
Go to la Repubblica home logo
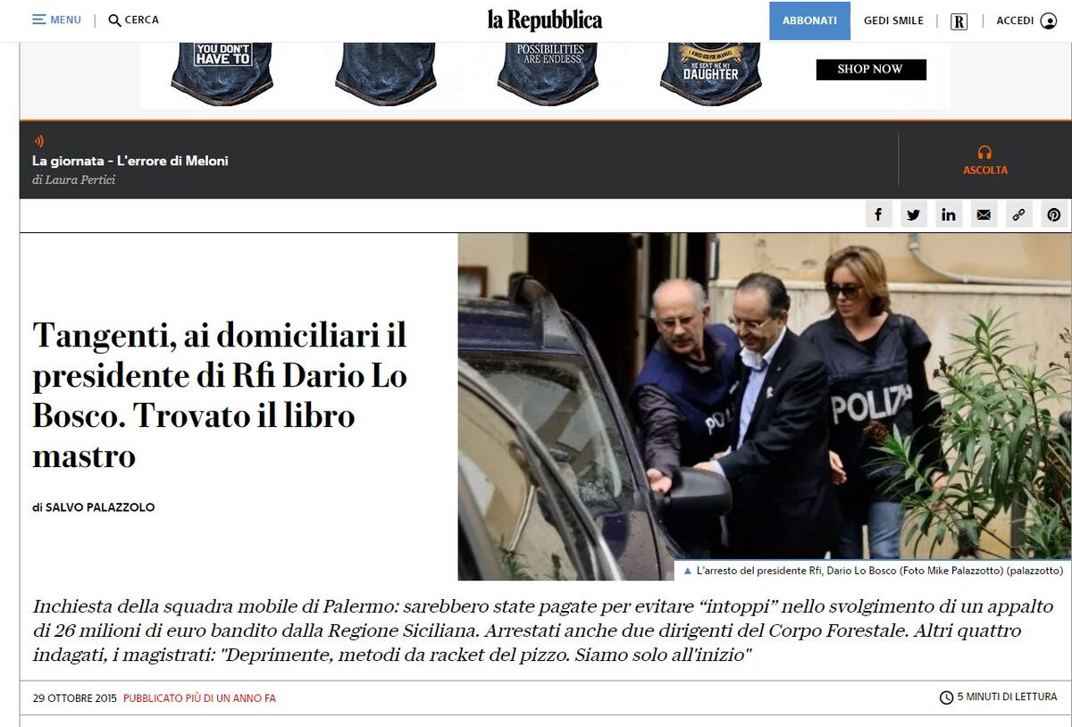(545, 20)
